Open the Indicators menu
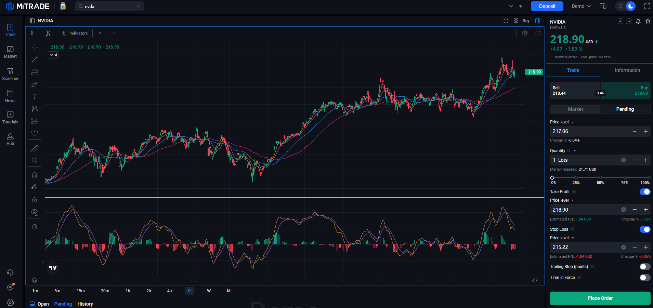The height and width of the screenshot is (308, 653). (75, 33)
